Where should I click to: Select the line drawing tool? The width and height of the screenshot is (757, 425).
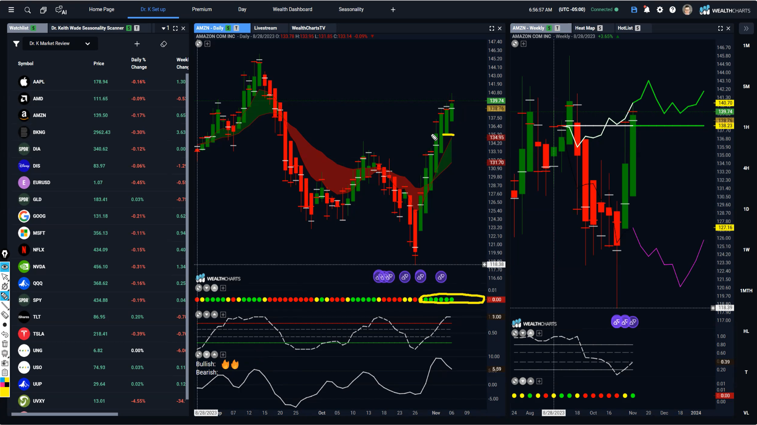tap(5, 306)
